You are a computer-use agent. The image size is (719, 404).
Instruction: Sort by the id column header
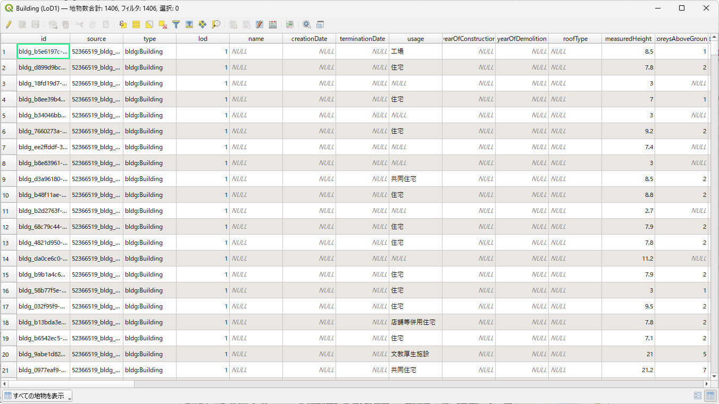coord(44,39)
